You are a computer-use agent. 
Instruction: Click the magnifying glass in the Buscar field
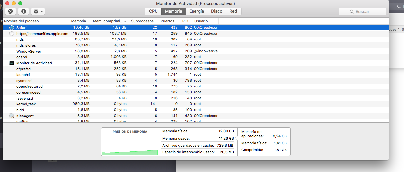click(x=352, y=12)
